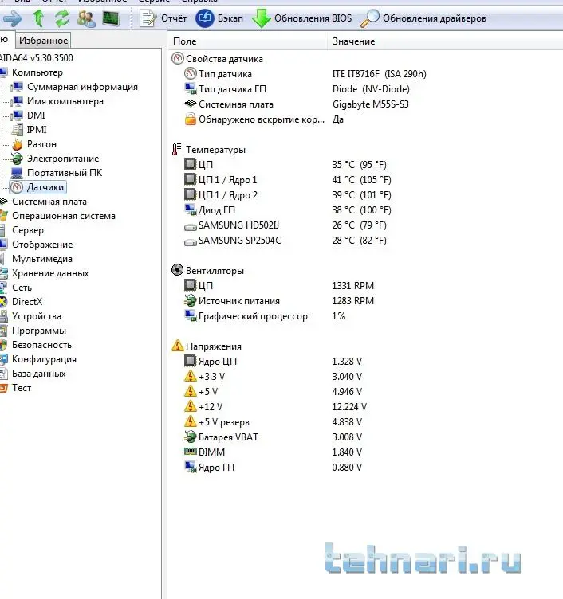Viewport: 563px width, 599px height.
Task: Open Хранение данных category
Action: (50, 273)
